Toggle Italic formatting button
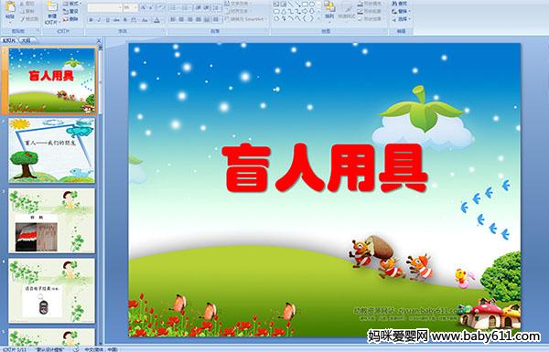 tap(99, 20)
